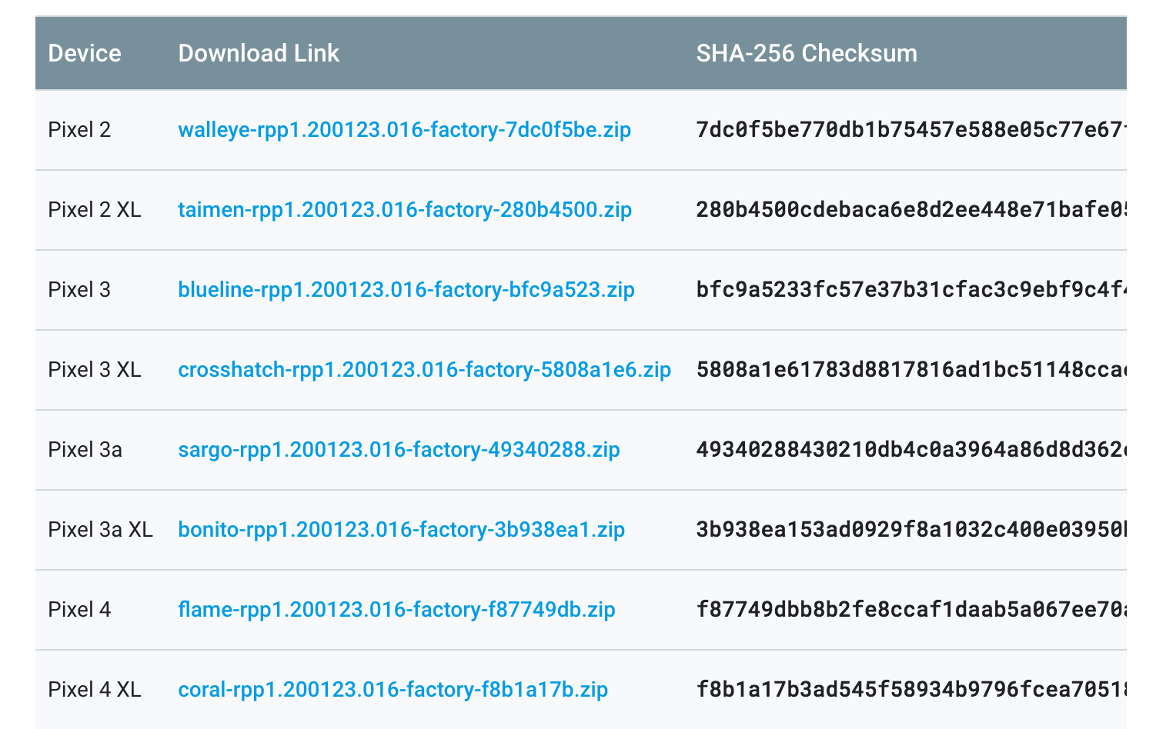Click the Device column header
Screen dimensions: 1156x729
click(x=85, y=53)
